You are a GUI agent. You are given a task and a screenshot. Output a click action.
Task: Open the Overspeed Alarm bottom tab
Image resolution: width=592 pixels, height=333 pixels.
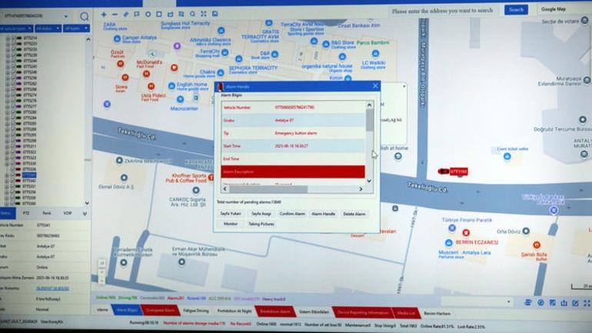coord(160,311)
